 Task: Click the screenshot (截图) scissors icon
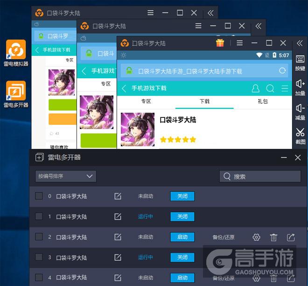pyautogui.click(x=300, y=135)
